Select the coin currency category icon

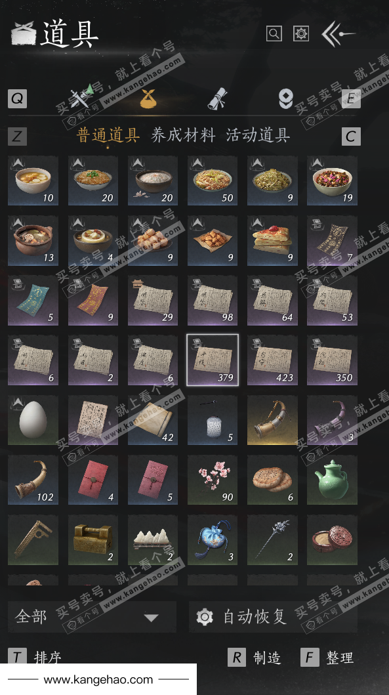(x=285, y=99)
